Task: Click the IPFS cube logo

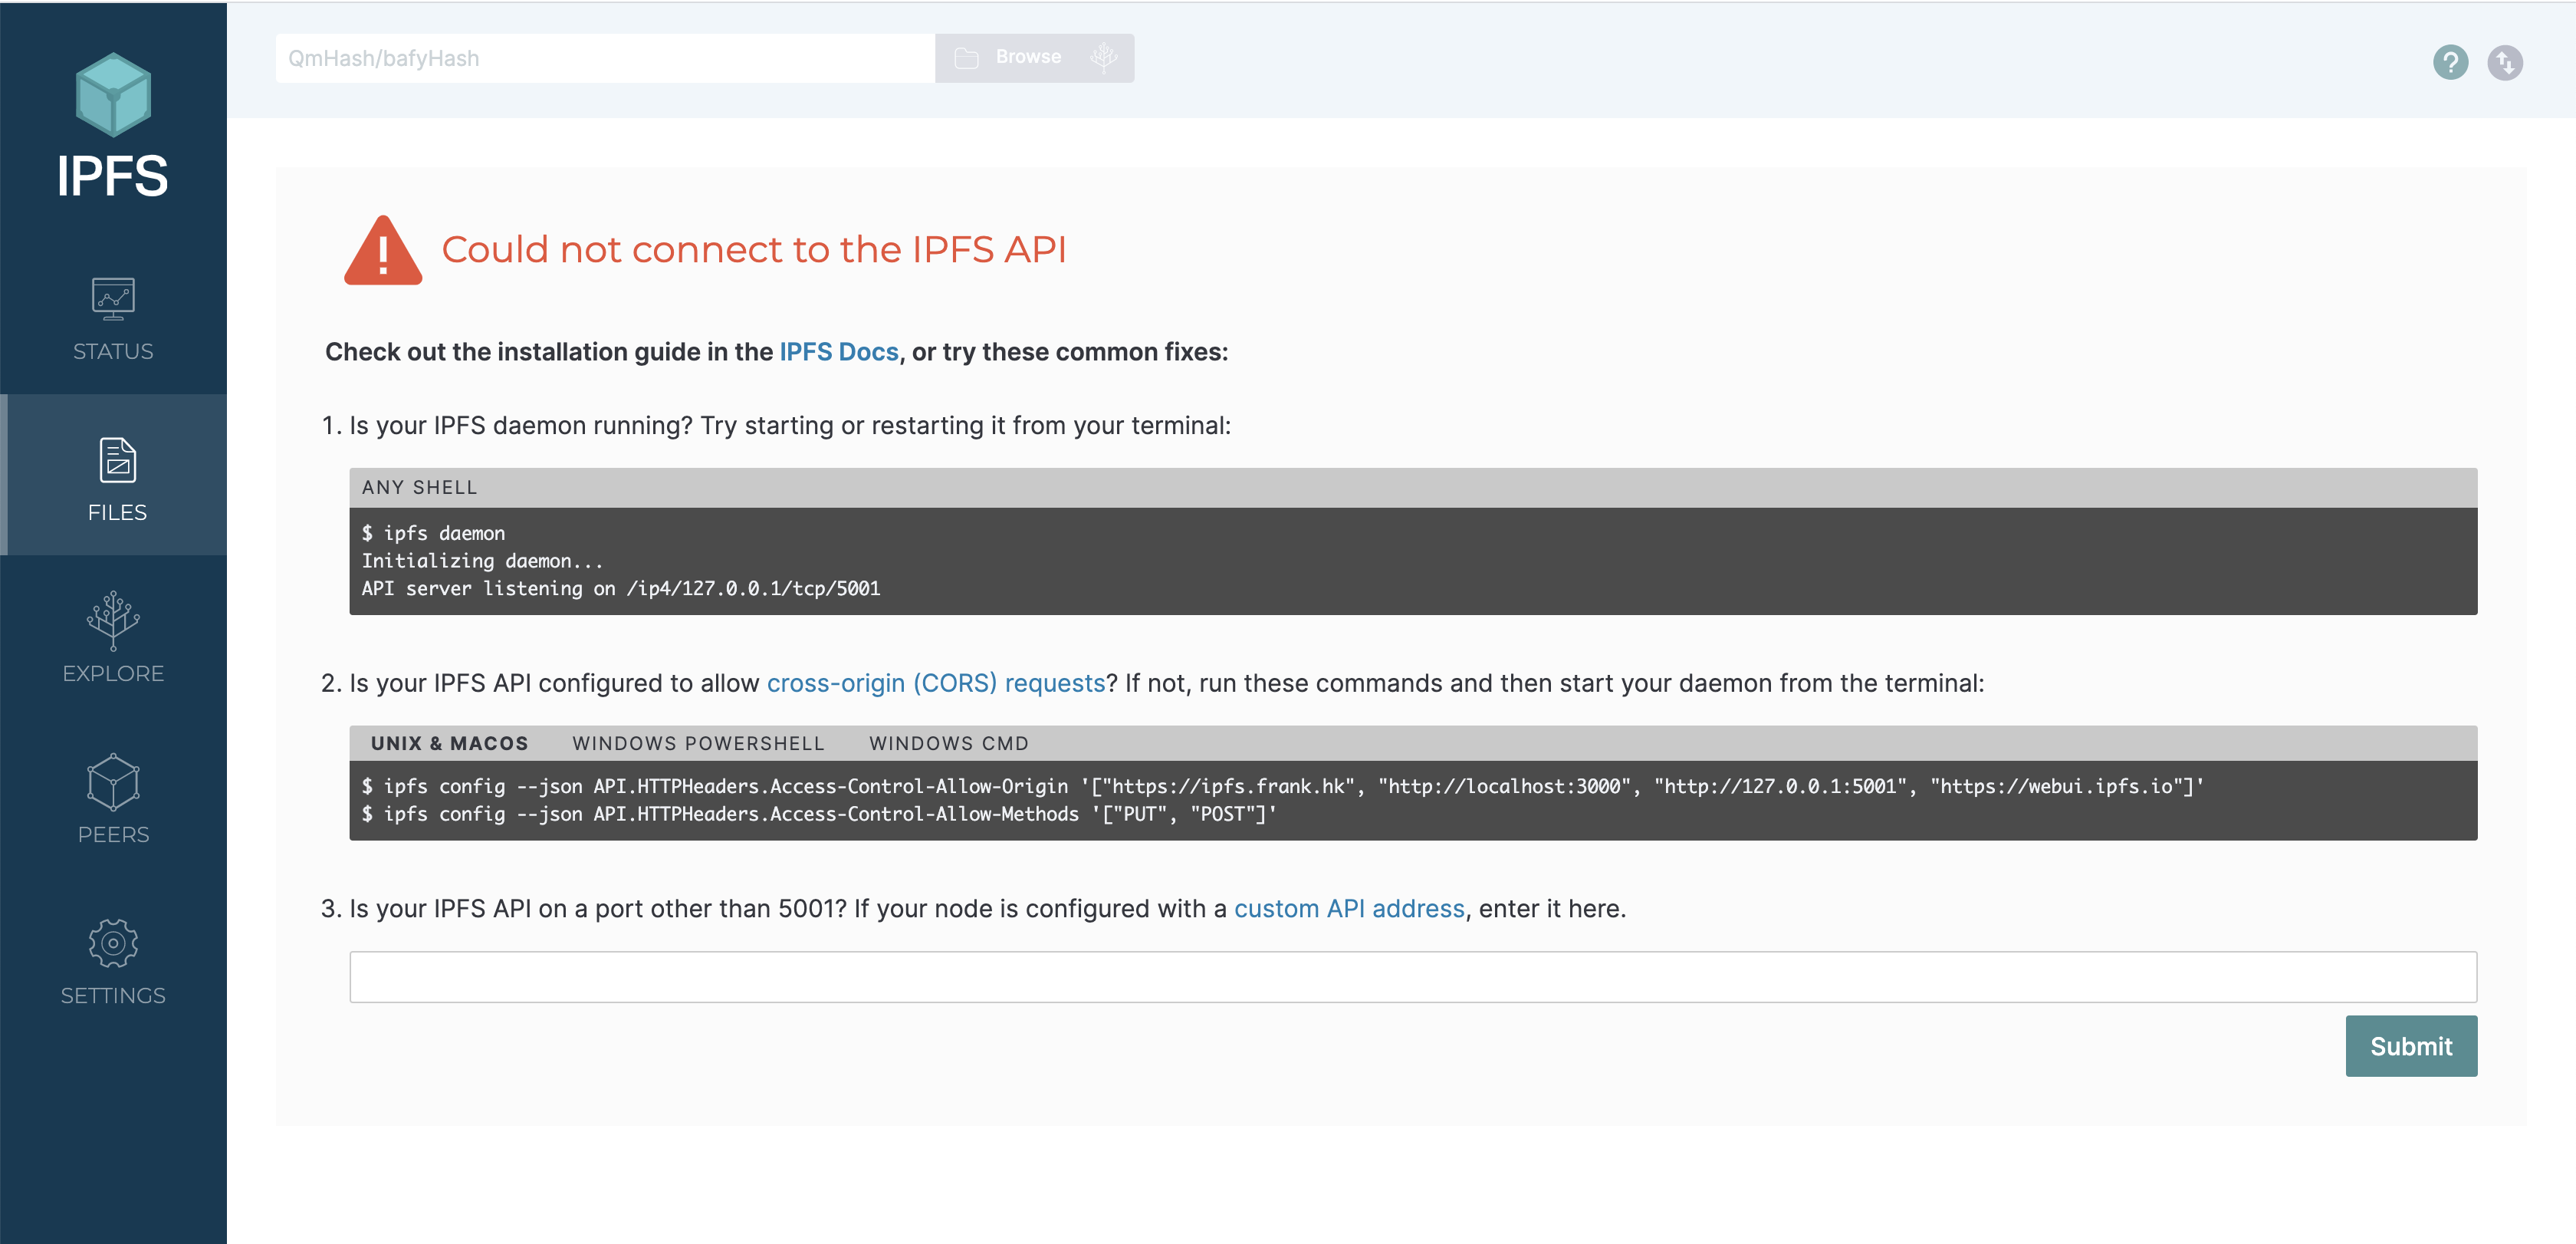Action: (x=113, y=95)
